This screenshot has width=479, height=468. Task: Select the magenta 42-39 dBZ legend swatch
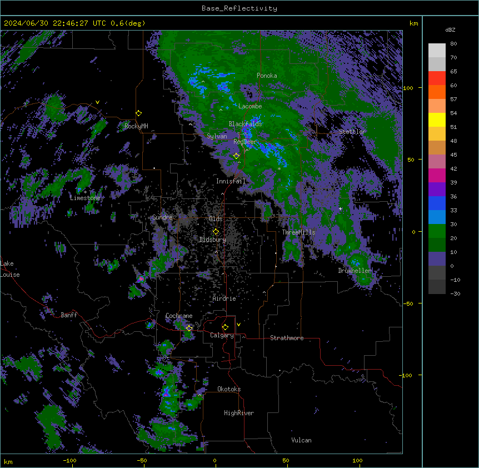[x=437, y=175]
